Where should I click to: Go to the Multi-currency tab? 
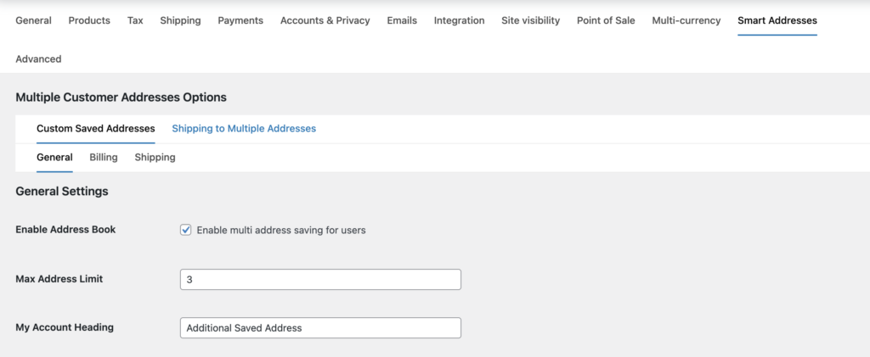pos(686,20)
